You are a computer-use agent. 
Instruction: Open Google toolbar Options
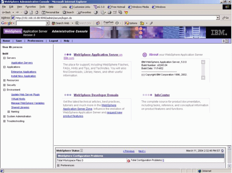(x=131, y=23)
